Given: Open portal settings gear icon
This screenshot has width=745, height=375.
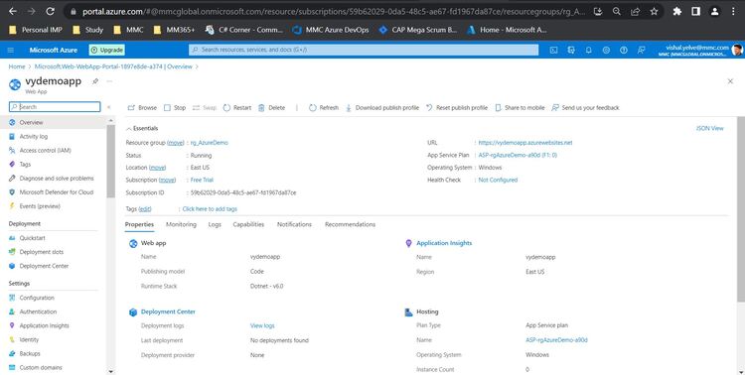Looking at the screenshot, I should pyautogui.click(x=606, y=50).
